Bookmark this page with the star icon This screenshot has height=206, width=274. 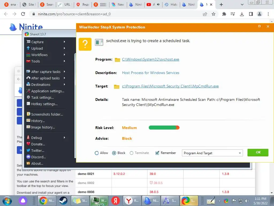[213, 14]
